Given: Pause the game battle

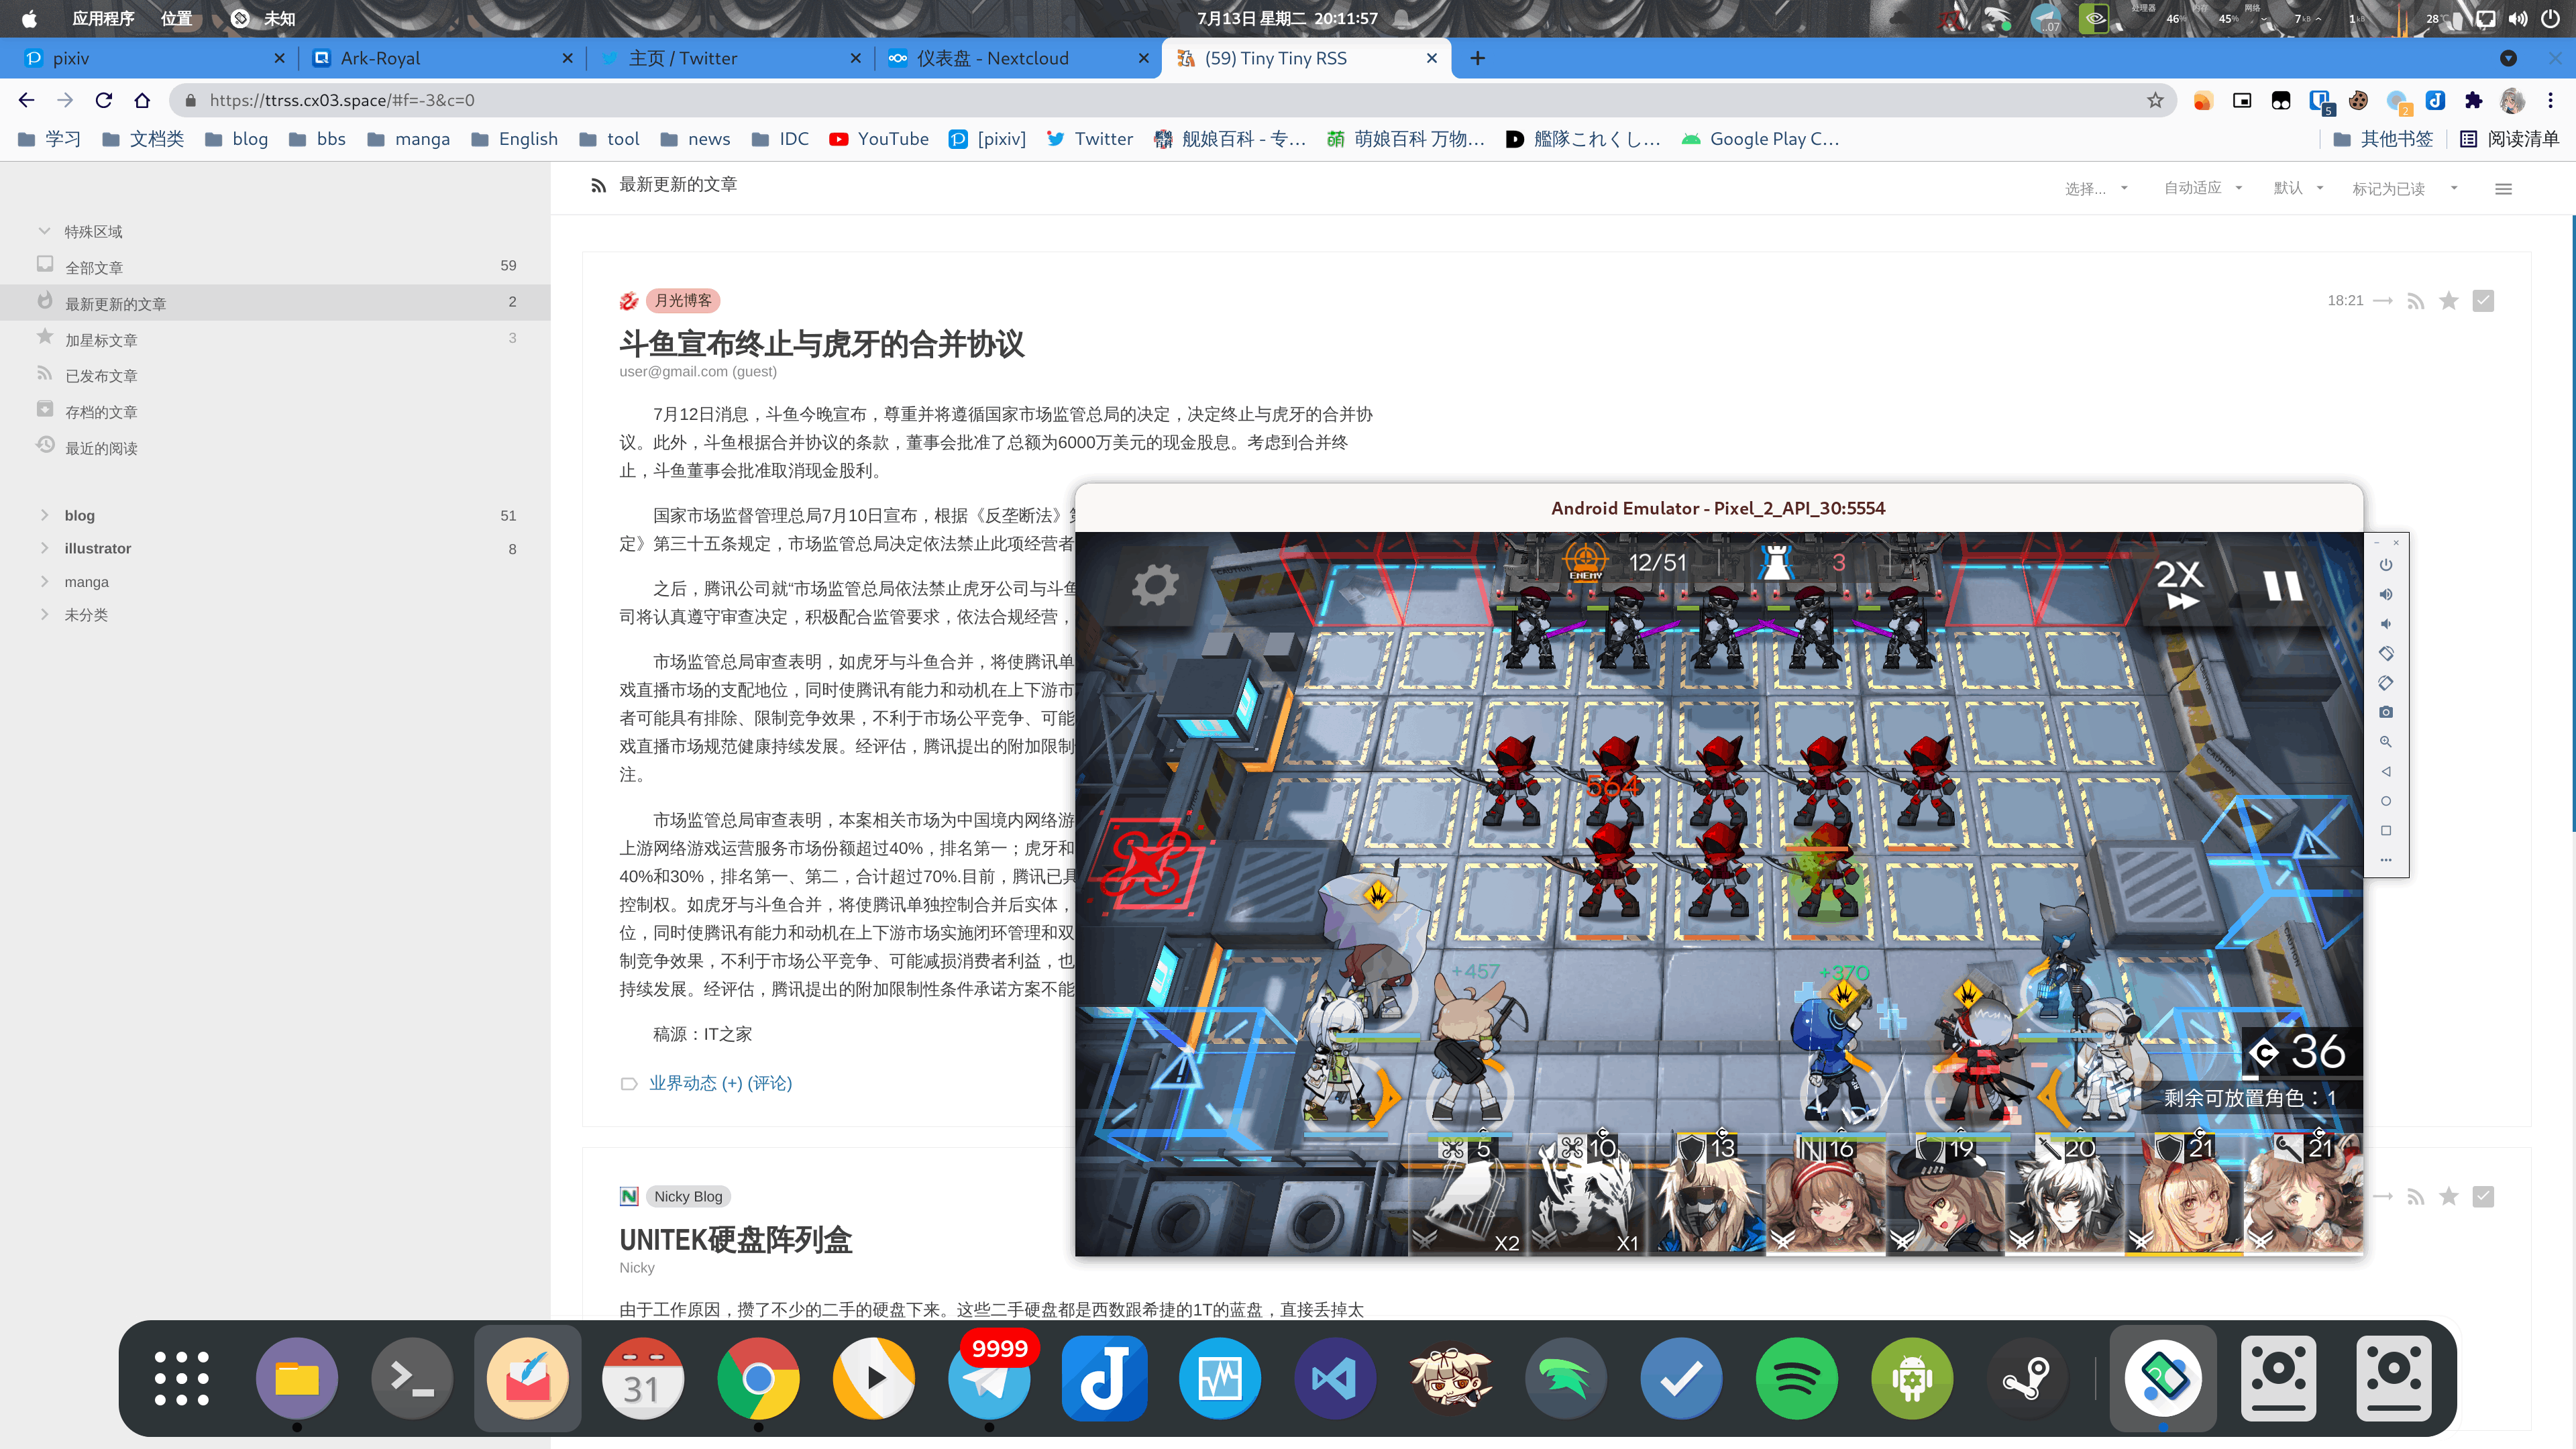Looking at the screenshot, I should coord(2283,586).
